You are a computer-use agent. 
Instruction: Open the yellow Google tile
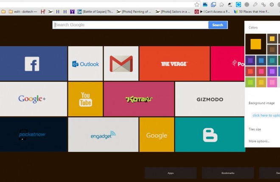pos(157,135)
